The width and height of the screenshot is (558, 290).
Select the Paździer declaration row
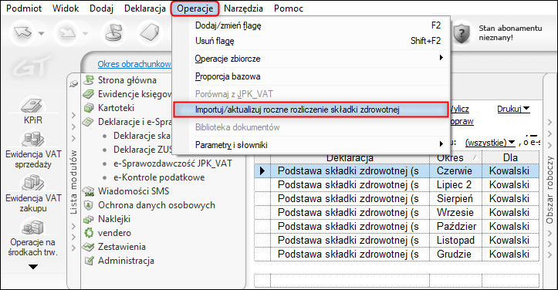(x=397, y=226)
